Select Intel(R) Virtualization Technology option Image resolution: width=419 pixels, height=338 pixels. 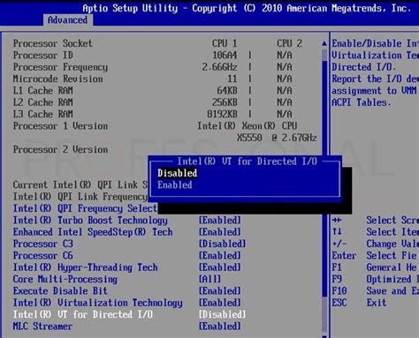coord(98,303)
